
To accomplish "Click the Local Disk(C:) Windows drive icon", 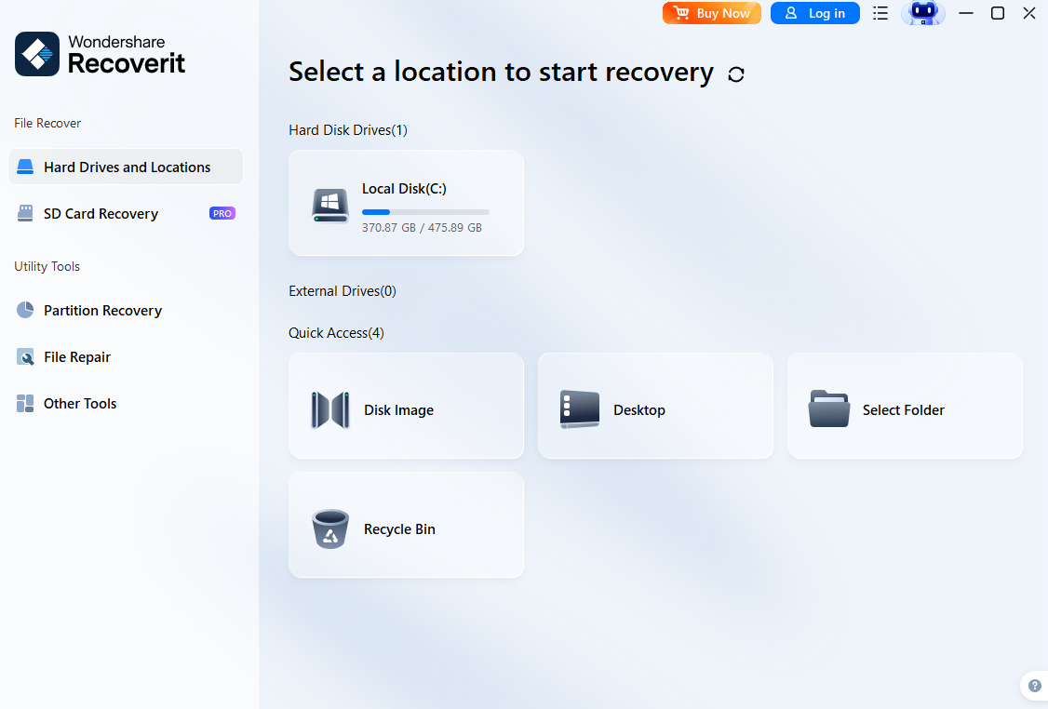I will click(x=330, y=206).
